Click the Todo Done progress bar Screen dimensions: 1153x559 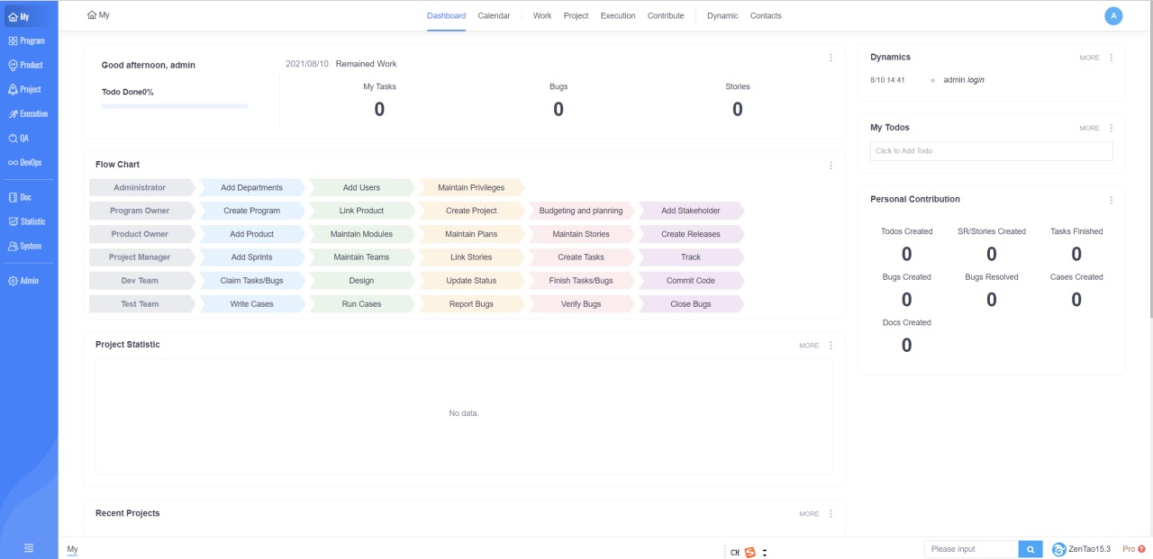pyautogui.click(x=175, y=106)
